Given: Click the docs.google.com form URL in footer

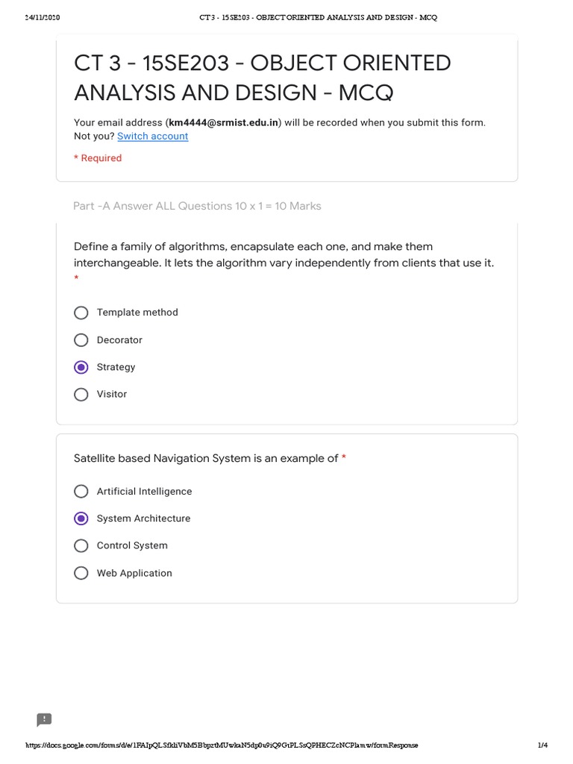Looking at the screenshot, I should coord(222,745).
